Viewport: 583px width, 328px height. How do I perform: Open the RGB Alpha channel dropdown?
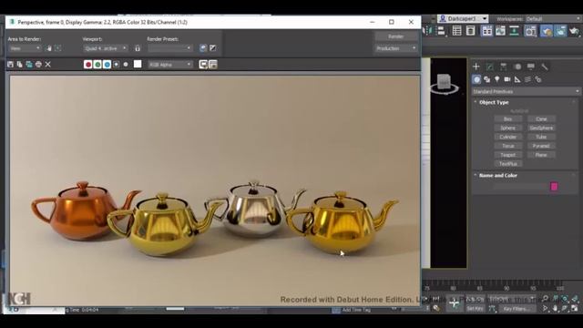(170, 65)
